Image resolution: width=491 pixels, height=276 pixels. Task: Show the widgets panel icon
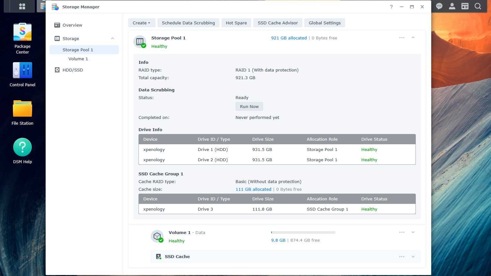point(465,6)
